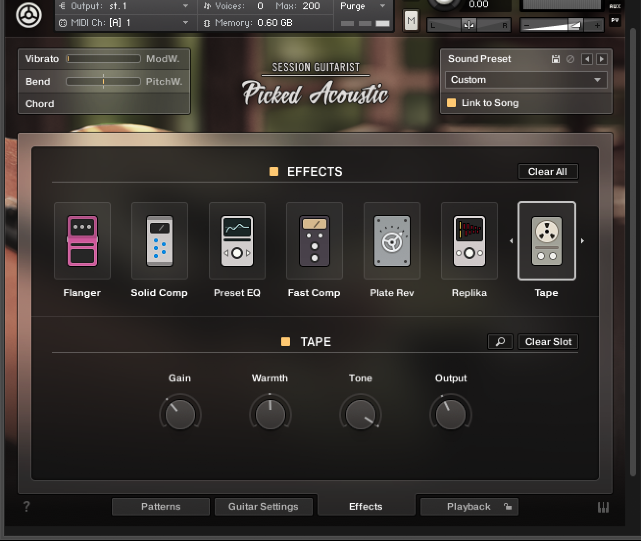Click the Playback tab lock icon

pos(508,506)
